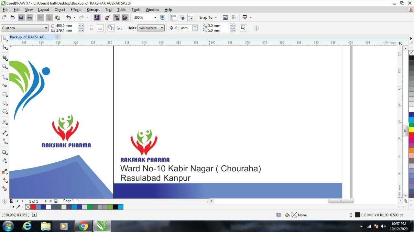This screenshot has height=232, width=414.
Task: Select the Crop tool
Action: pos(5,58)
